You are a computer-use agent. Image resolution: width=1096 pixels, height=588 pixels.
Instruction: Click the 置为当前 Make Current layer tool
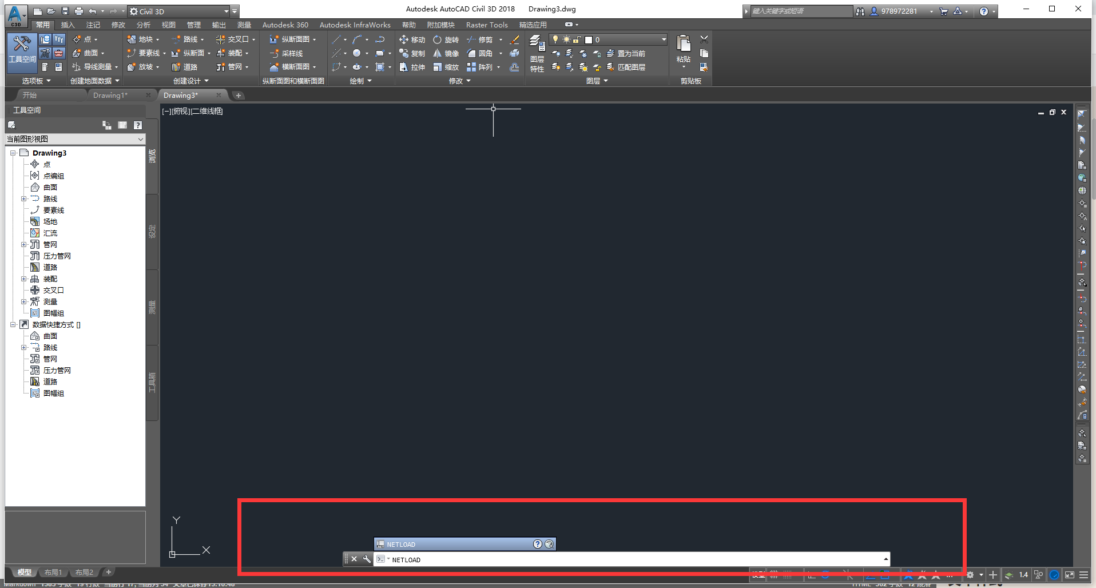click(x=626, y=53)
